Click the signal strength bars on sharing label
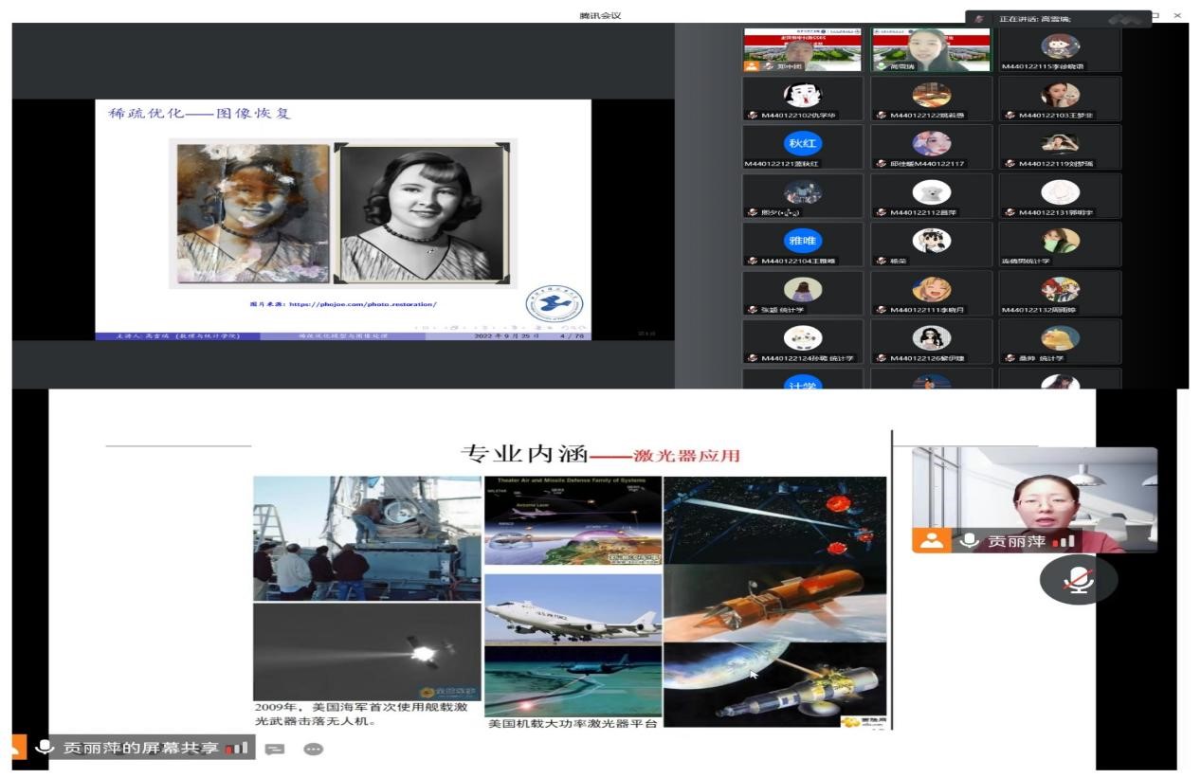The image size is (1201, 778). 236,749
